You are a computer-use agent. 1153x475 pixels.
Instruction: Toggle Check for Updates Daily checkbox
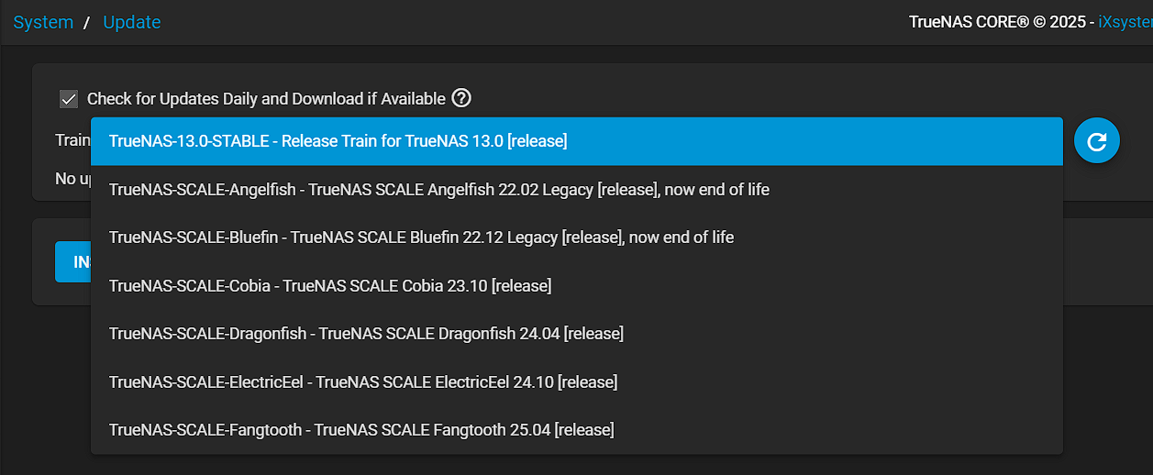(x=69, y=98)
